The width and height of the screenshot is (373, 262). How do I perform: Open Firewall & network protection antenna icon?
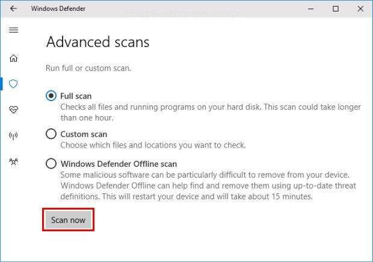[x=13, y=136]
